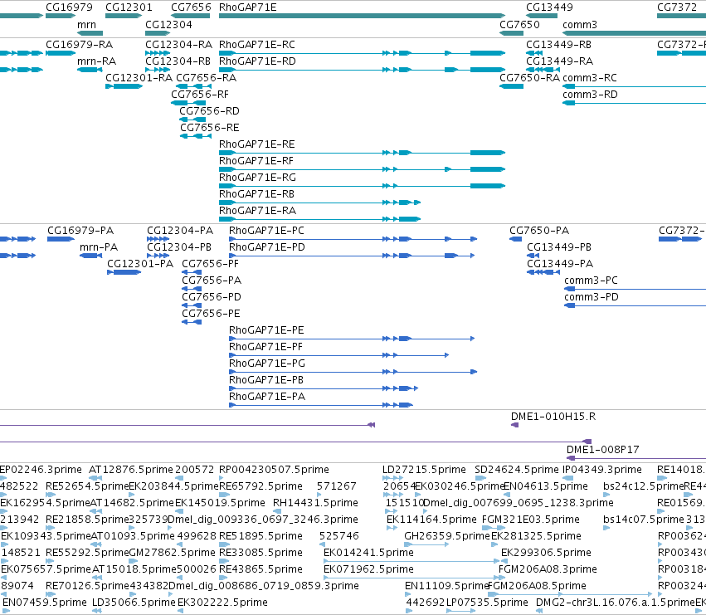
Task: Click protein CG12301-PA label
Action: click(140, 264)
